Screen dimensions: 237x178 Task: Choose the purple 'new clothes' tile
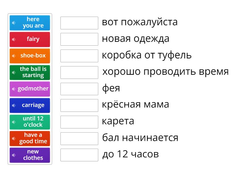pyautogui.click(x=33, y=155)
